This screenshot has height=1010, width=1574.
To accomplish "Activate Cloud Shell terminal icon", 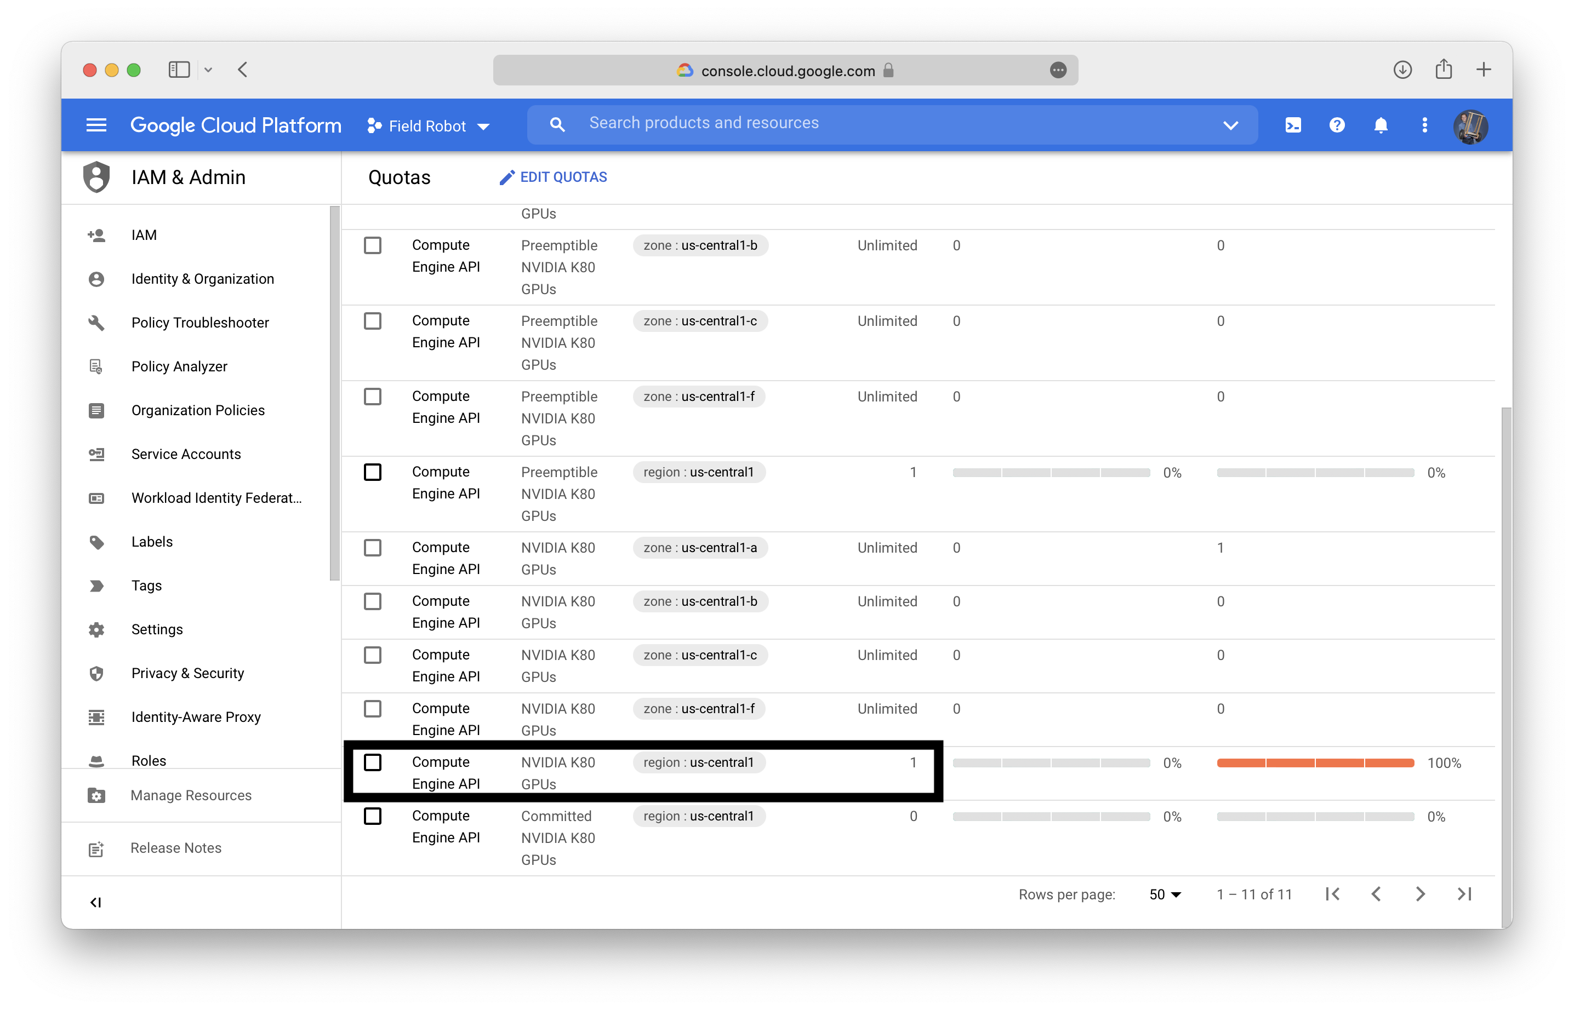I will (x=1292, y=125).
